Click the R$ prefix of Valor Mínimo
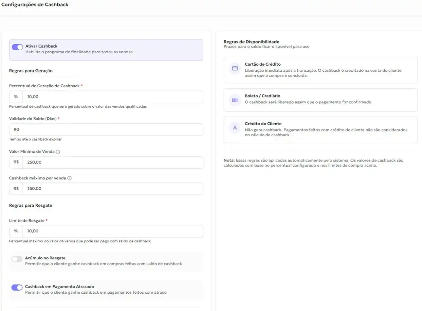Screen dimensions: 422x311 (x=16, y=162)
